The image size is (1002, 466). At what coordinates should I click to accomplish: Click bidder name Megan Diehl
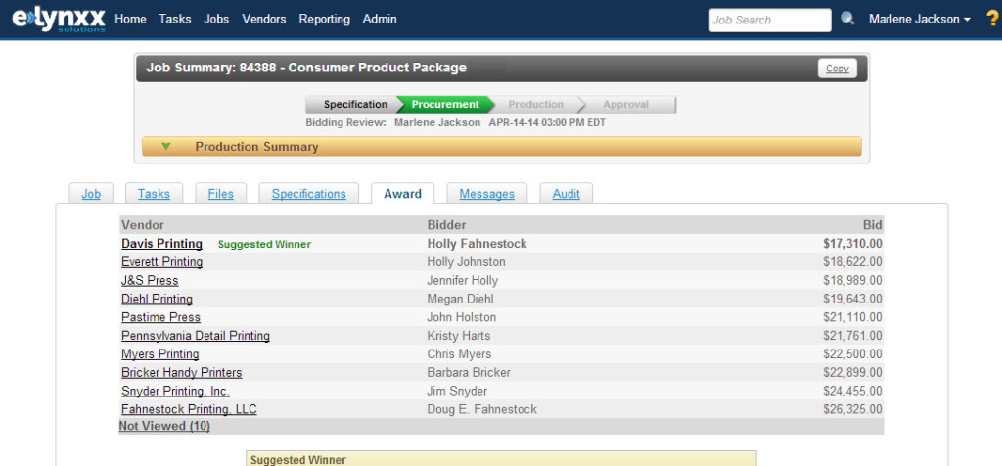460,300
